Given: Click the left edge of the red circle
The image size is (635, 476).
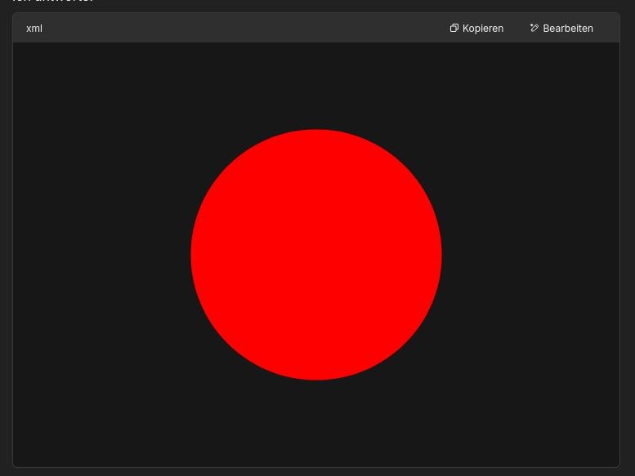Looking at the screenshot, I should tap(192, 255).
